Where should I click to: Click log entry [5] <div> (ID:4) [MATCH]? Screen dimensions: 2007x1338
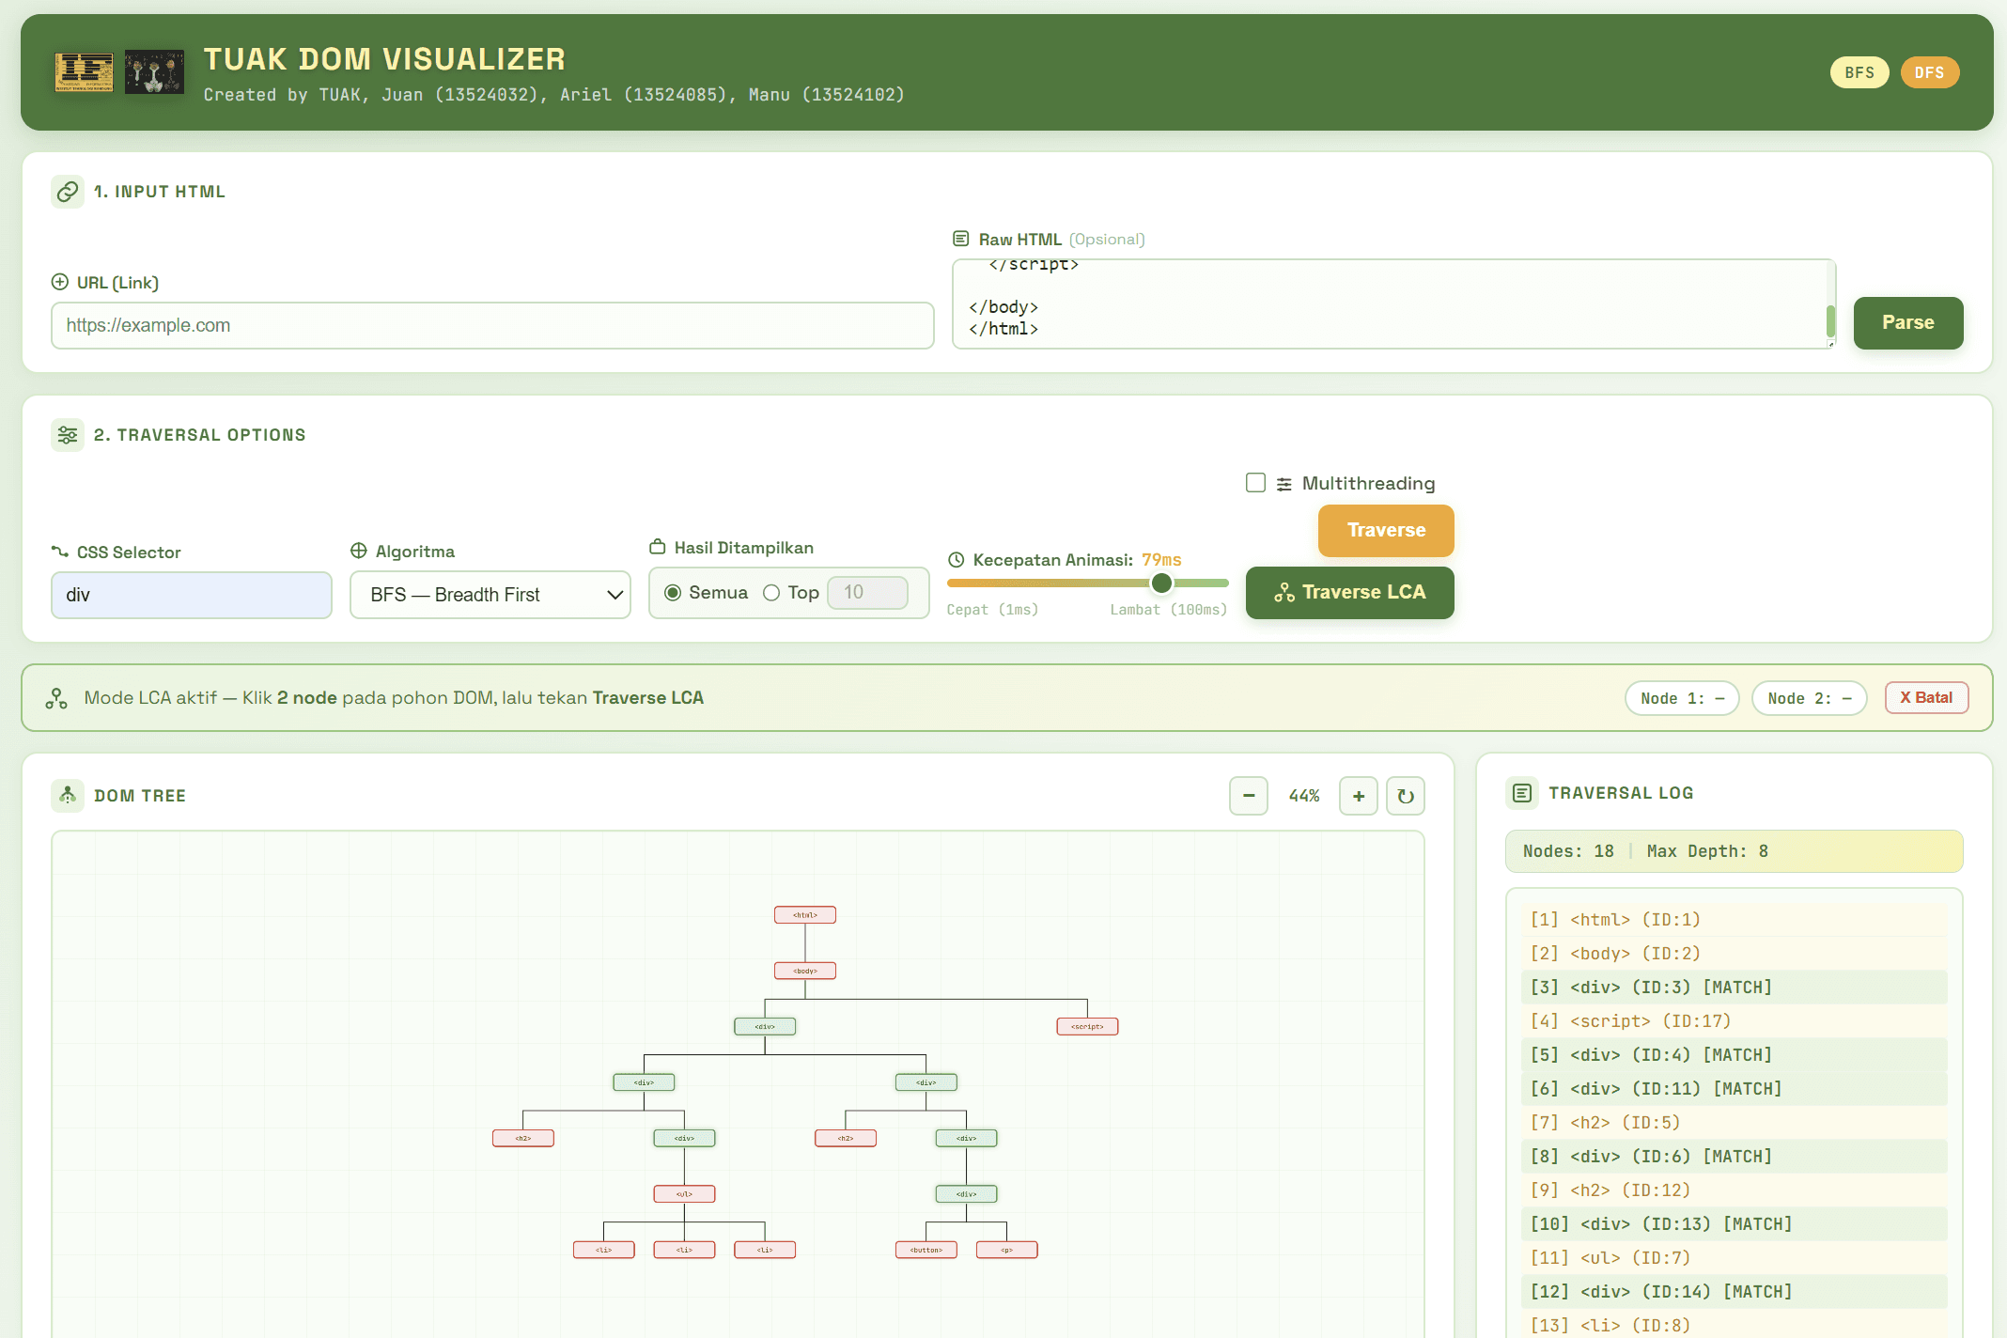pyautogui.click(x=1734, y=1055)
